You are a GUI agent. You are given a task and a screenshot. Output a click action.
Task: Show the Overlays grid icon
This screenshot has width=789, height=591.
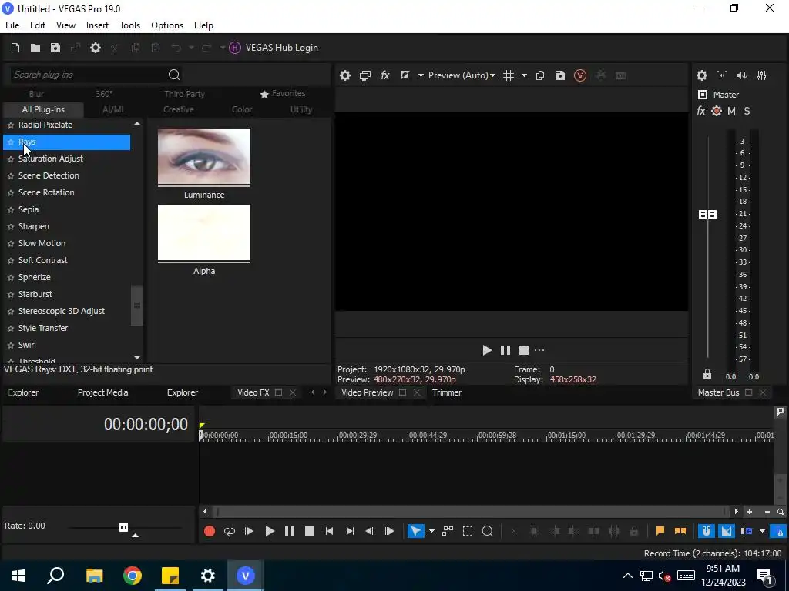509,75
